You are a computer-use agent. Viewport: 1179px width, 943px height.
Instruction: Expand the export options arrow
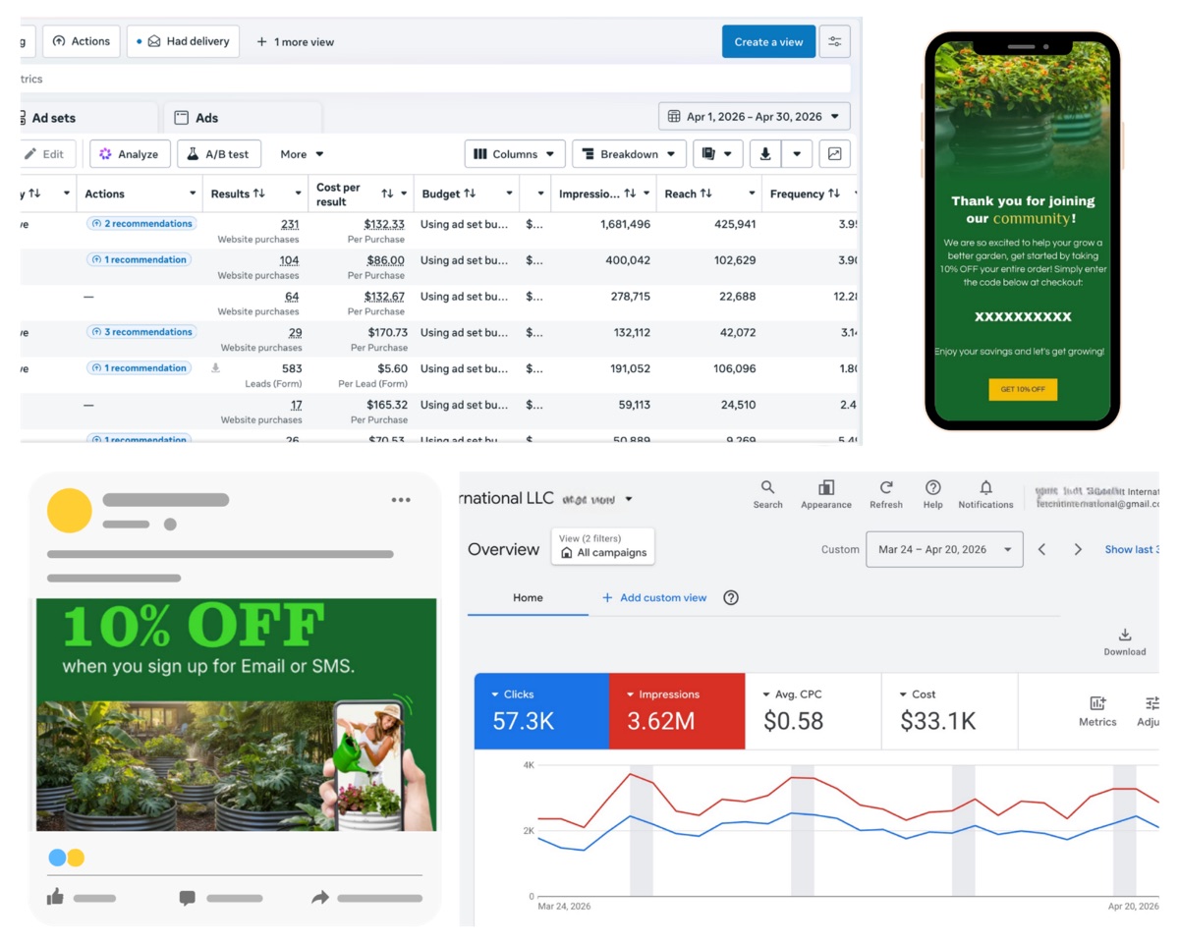[x=797, y=154]
